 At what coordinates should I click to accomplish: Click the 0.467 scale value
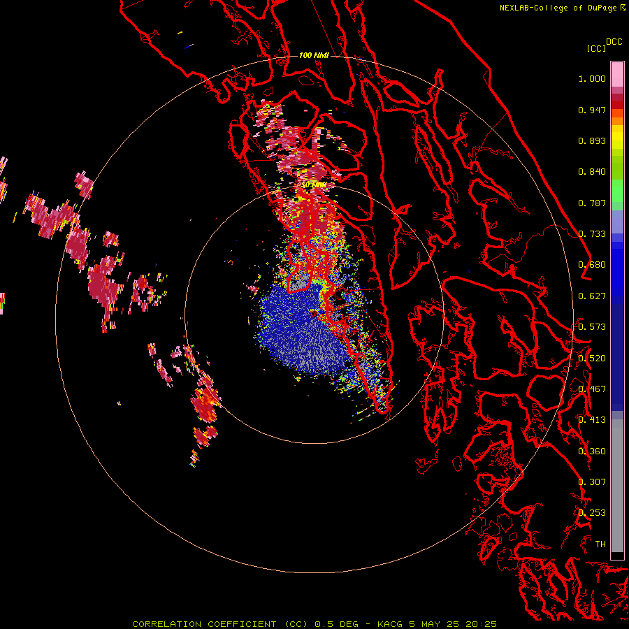592,389
